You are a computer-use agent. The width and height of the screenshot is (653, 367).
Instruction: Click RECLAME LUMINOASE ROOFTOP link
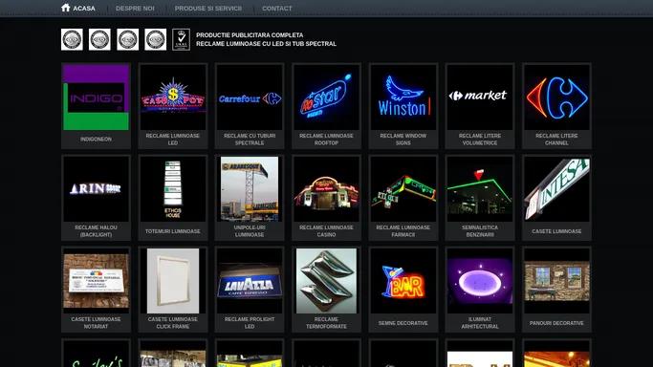pyautogui.click(x=327, y=140)
